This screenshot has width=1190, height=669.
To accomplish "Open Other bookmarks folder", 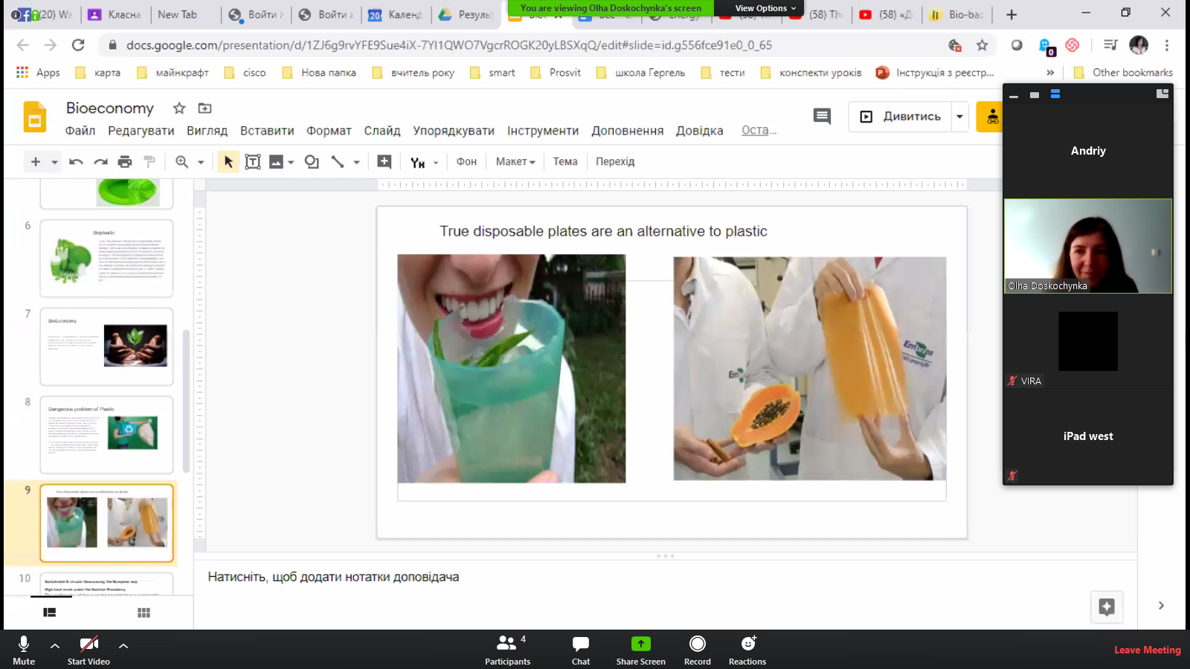I will point(1123,72).
